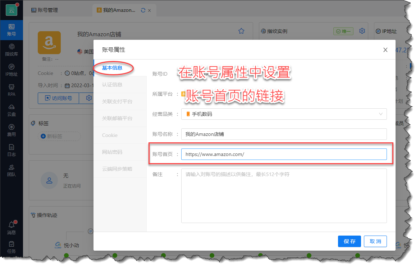
Task: Open 日志 in the left sidebar
Action: coord(12,150)
